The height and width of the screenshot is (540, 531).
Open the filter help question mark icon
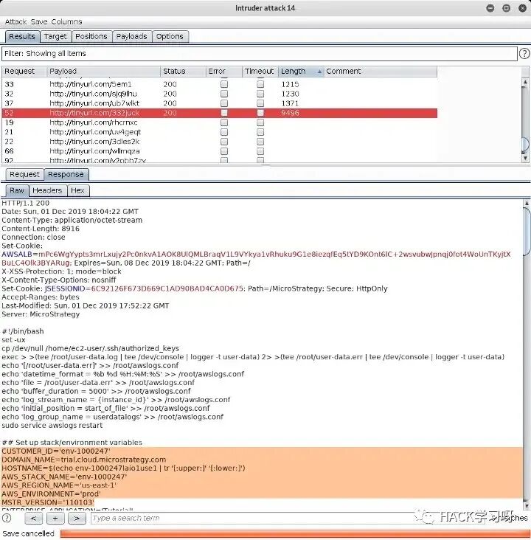(x=524, y=53)
